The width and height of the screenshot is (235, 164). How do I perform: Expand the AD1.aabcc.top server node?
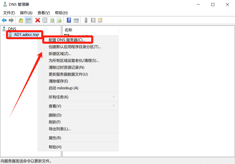coord(4,35)
